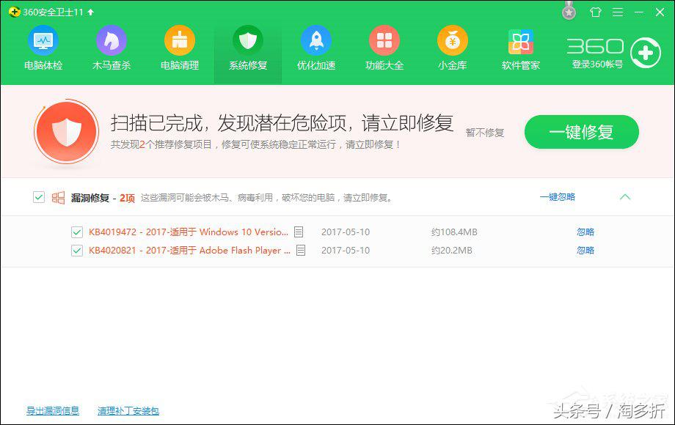Choose 暂不修复 to postpone fixing
Screen dimensions: 675x425
click(x=484, y=132)
